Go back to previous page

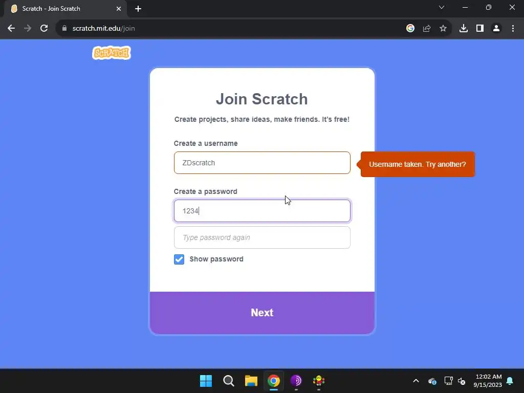click(x=11, y=29)
